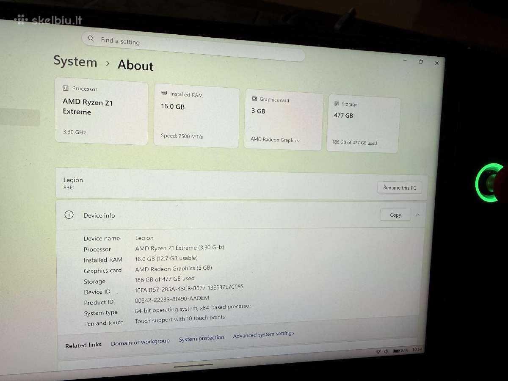Screen dimensions: 508x381
Task: Copy the device info
Action: [395, 215]
